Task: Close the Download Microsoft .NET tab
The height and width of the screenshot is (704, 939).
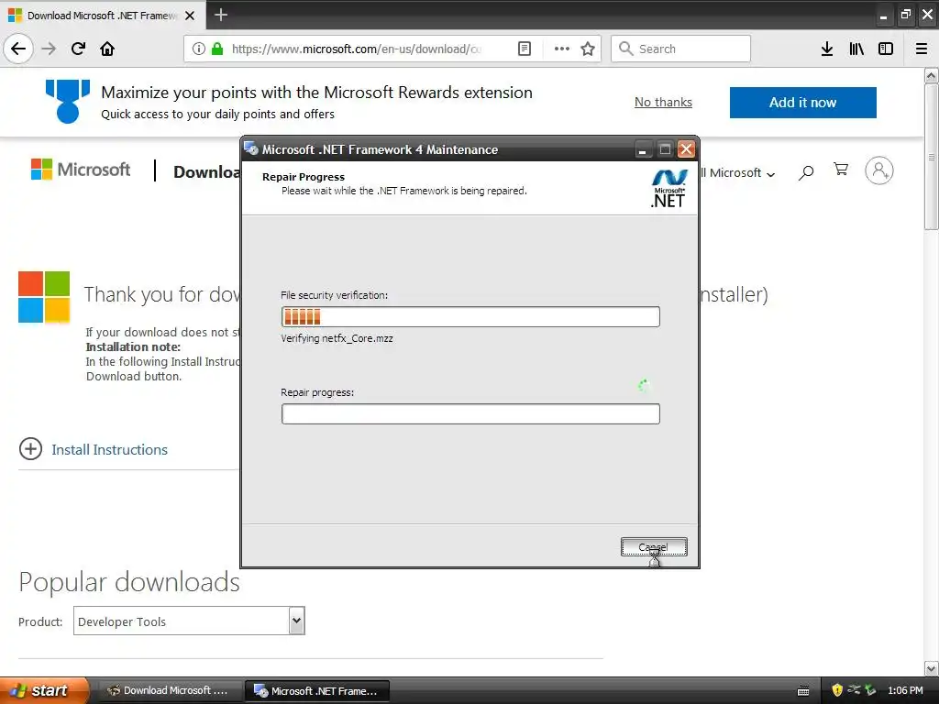Action: click(190, 16)
